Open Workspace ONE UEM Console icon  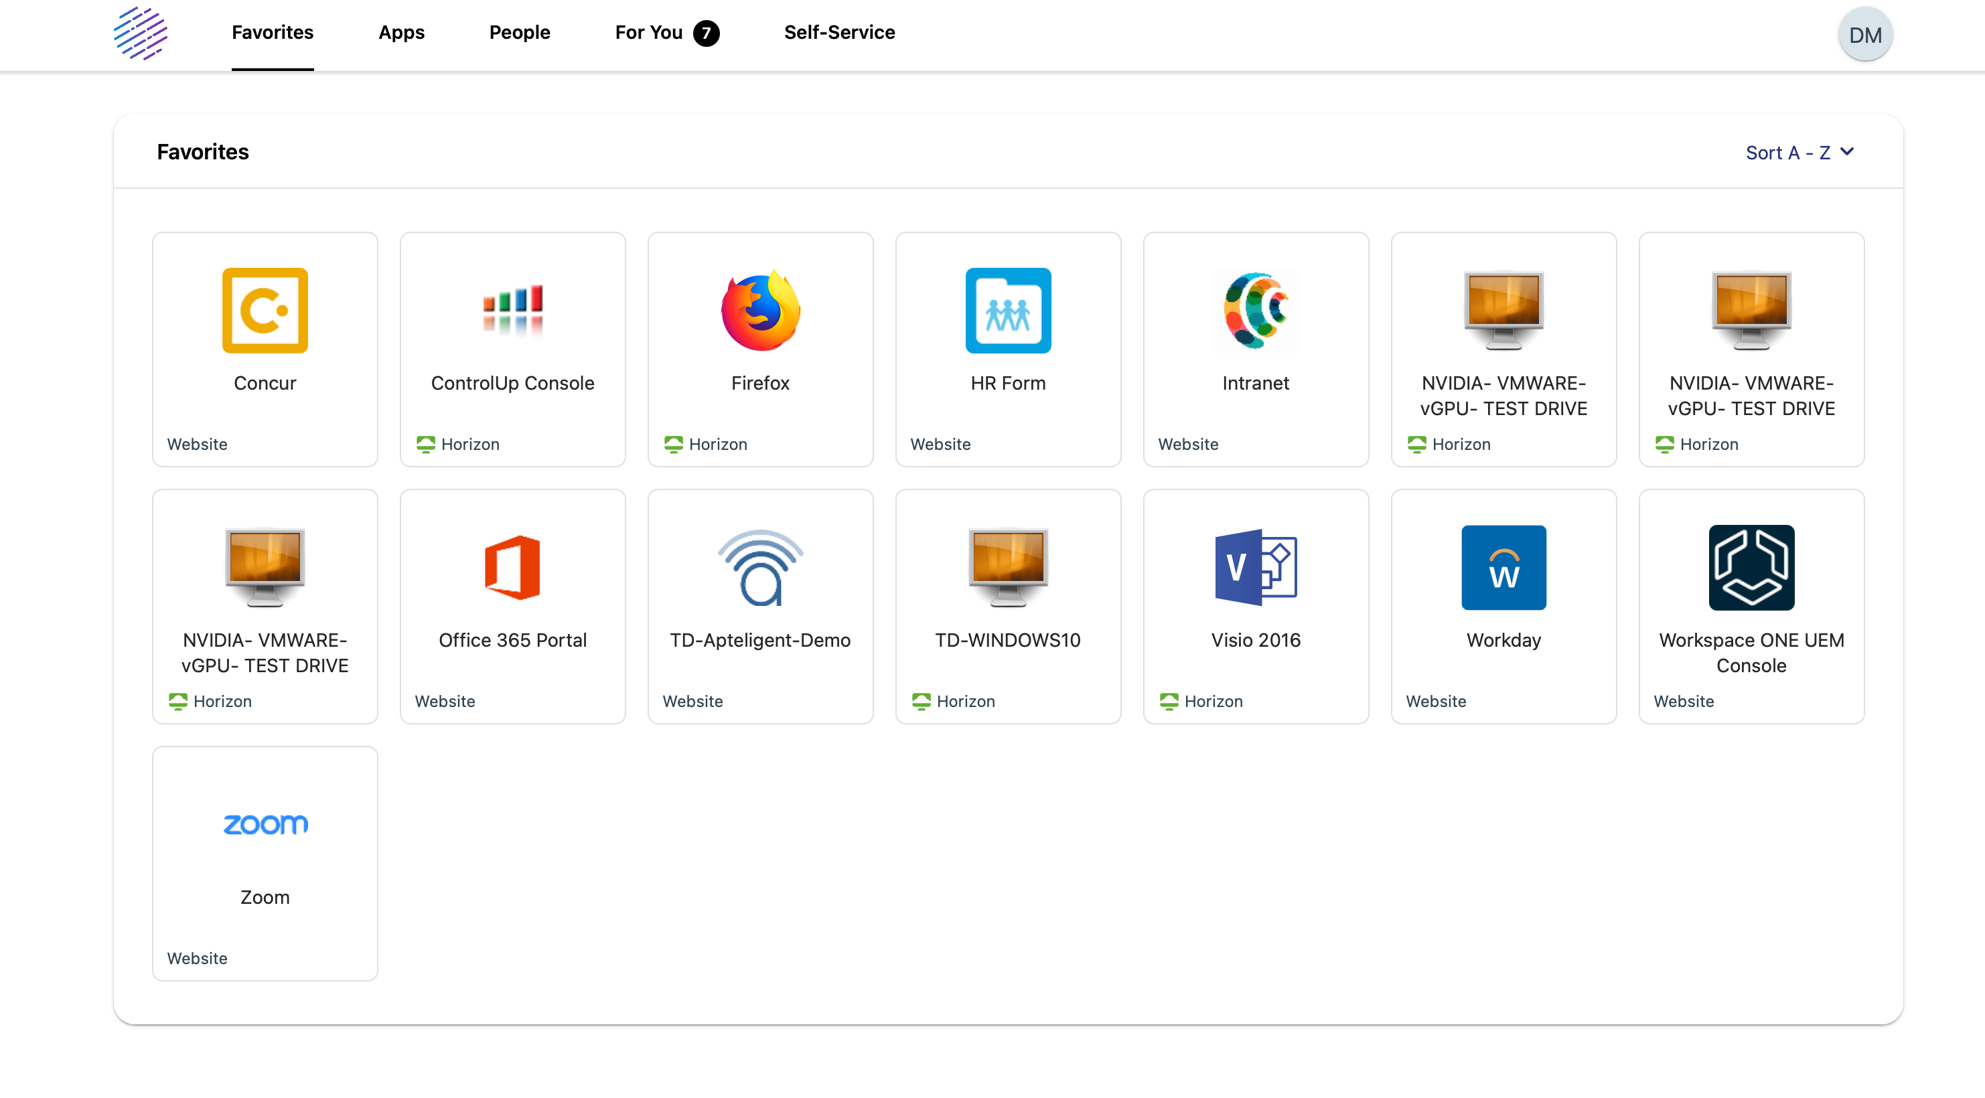[1751, 568]
